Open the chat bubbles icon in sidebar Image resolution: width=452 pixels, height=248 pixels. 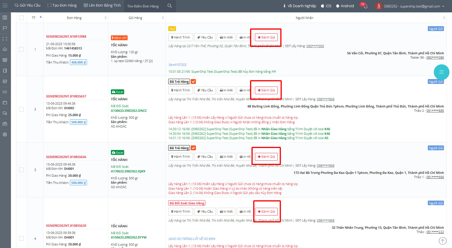5,113
